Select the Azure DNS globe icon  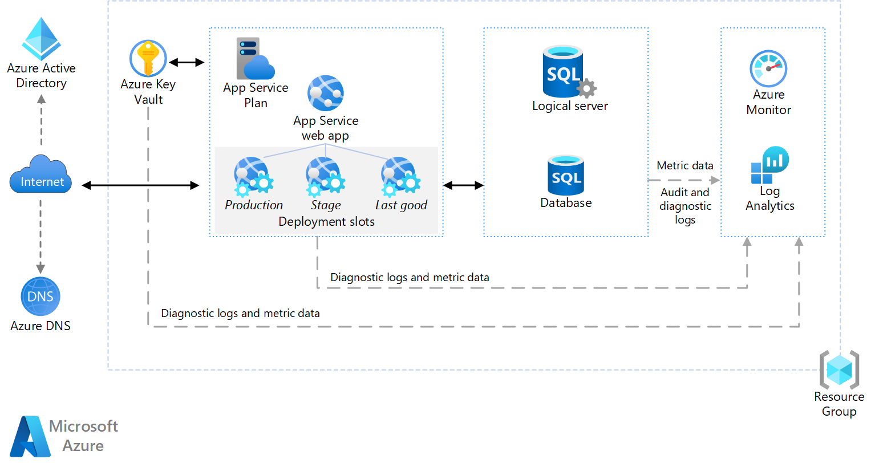(x=40, y=296)
